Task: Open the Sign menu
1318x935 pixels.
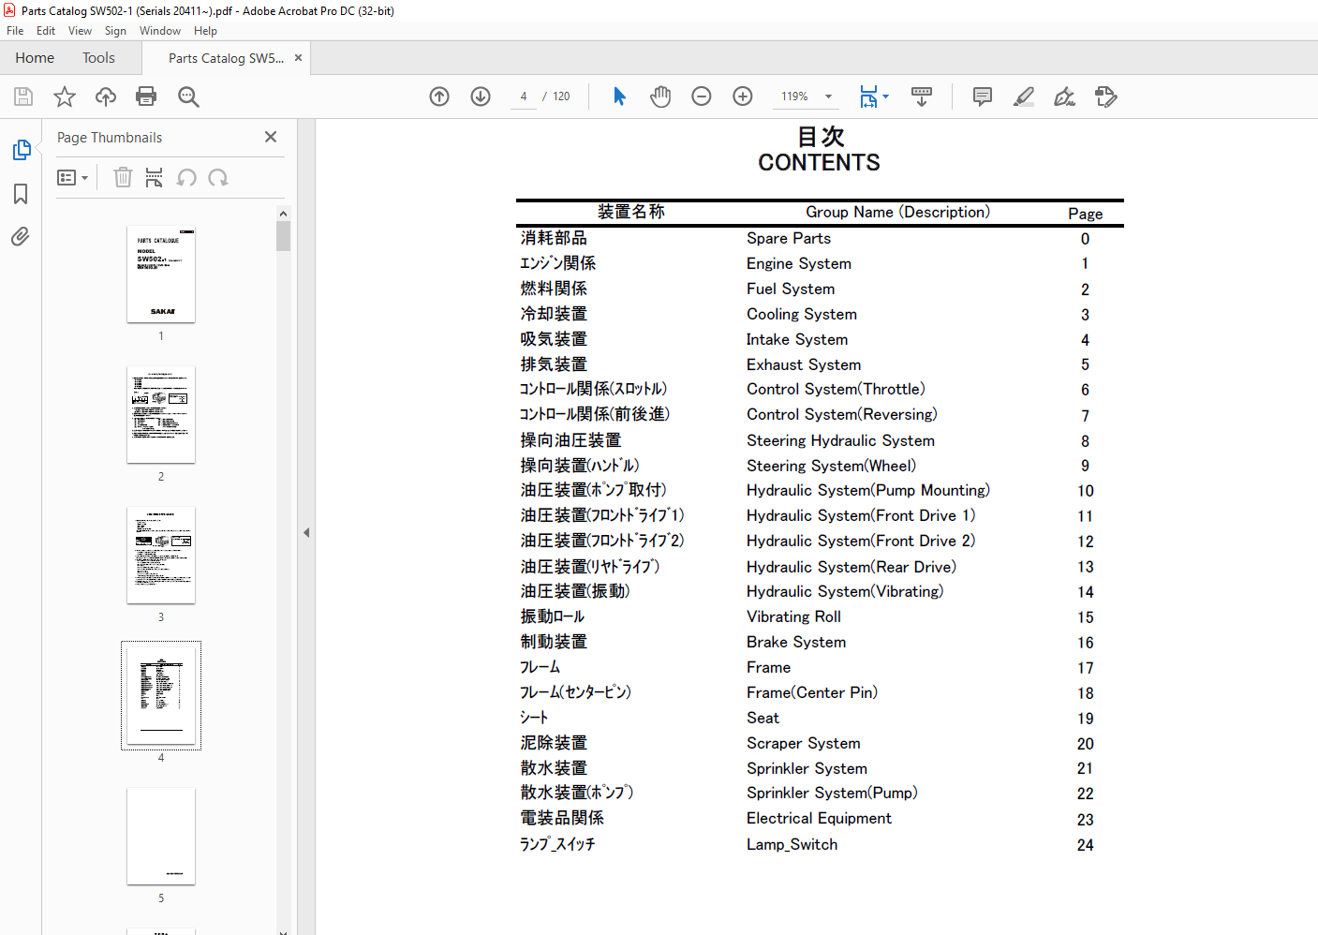Action: pyautogui.click(x=115, y=31)
